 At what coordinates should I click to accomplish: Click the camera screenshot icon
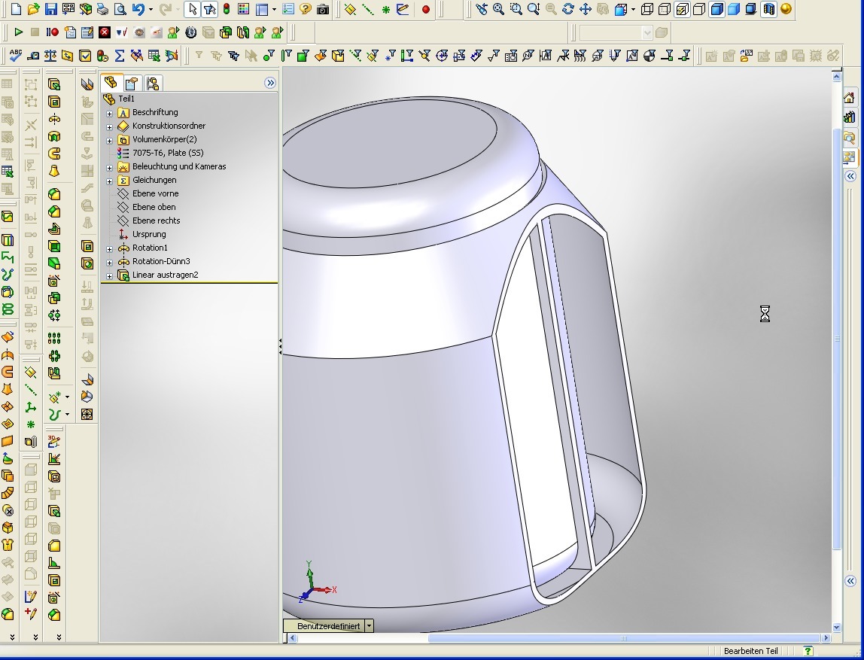[x=323, y=10]
